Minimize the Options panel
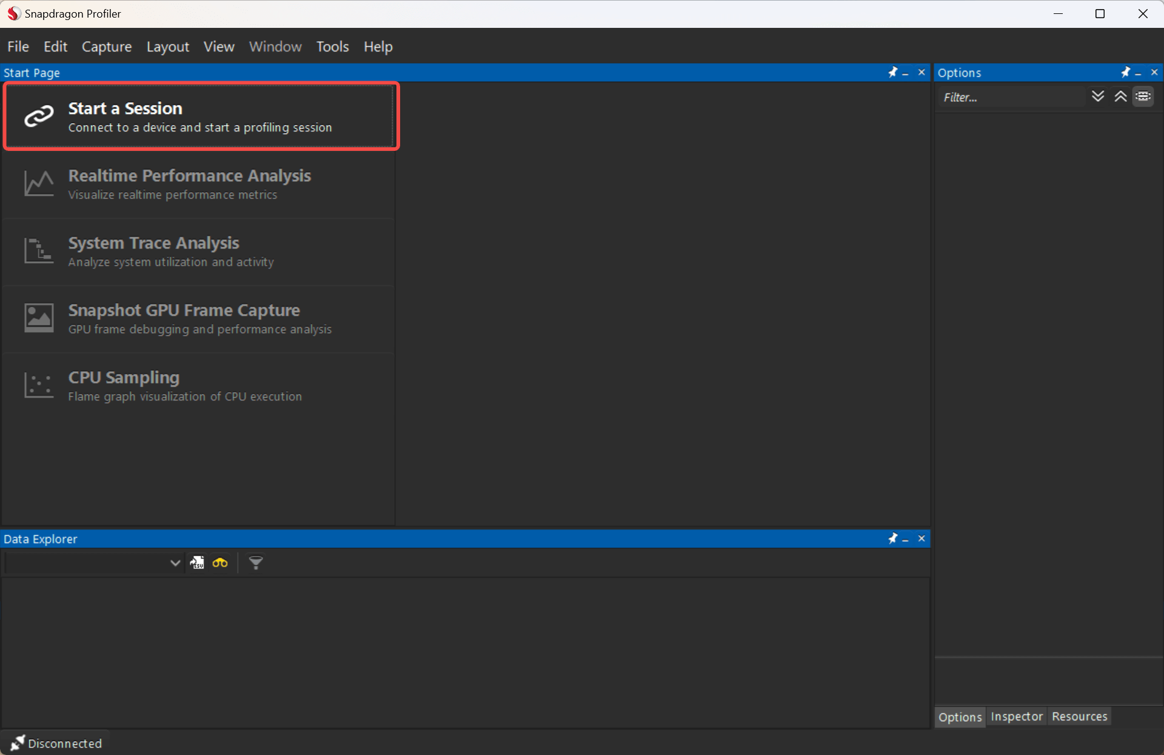 click(x=1139, y=73)
